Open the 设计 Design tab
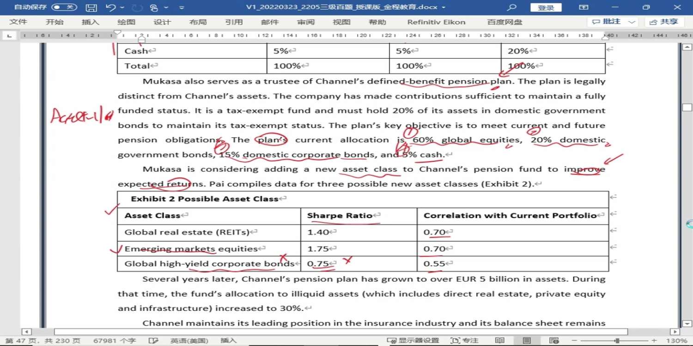The image size is (693, 346). coord(162,22)
